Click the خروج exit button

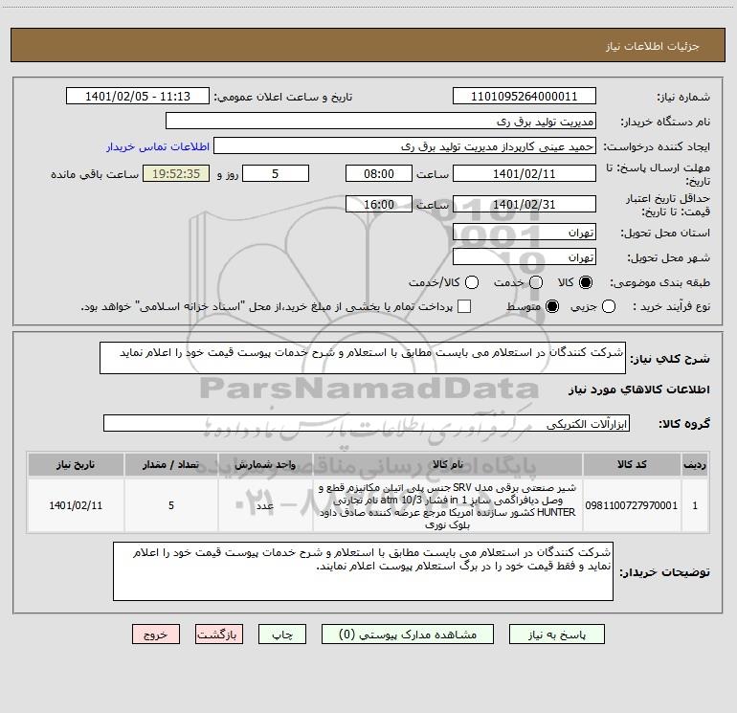coord(156,635)
